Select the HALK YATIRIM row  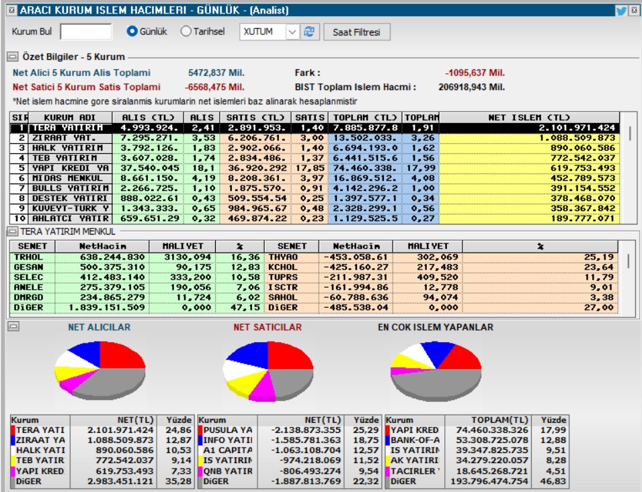pos(315,148)
